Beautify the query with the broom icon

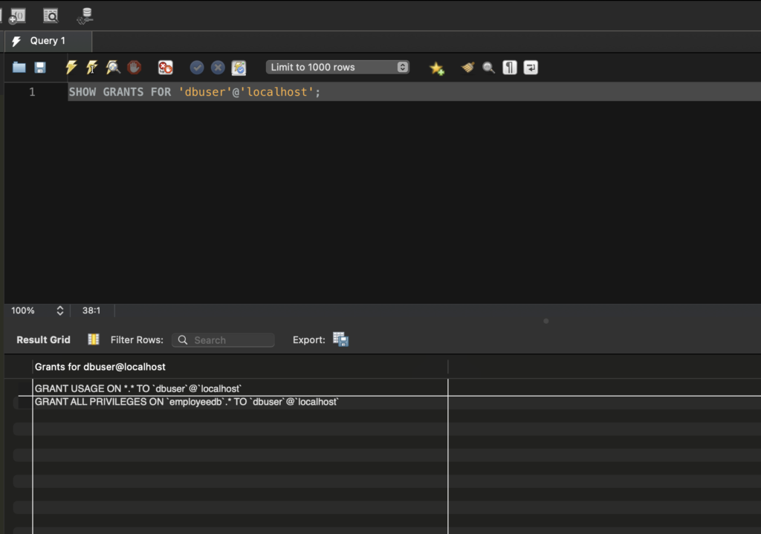coord(468,68)
